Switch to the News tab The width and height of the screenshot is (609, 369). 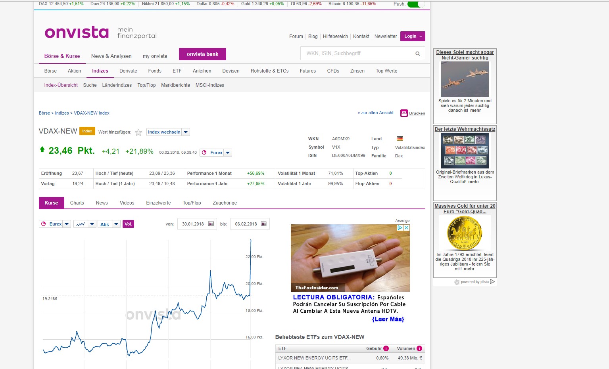click(x=102, y=203)
